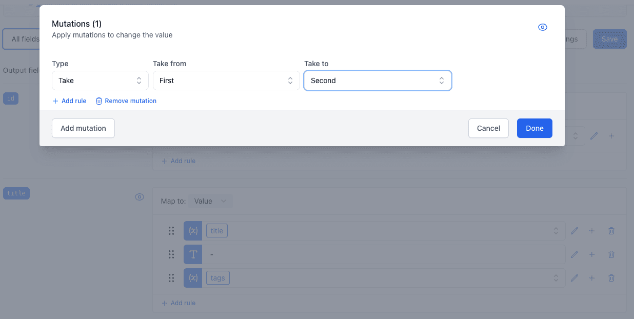
Task: Delete the tags rule using the trash icon
Action: pyautogui.click(x=611, y=277)
